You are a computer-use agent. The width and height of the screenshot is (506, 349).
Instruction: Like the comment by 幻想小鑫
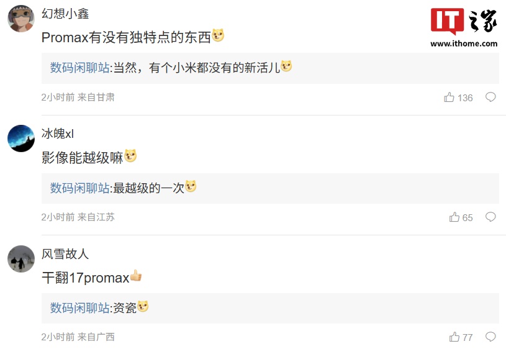450,97
